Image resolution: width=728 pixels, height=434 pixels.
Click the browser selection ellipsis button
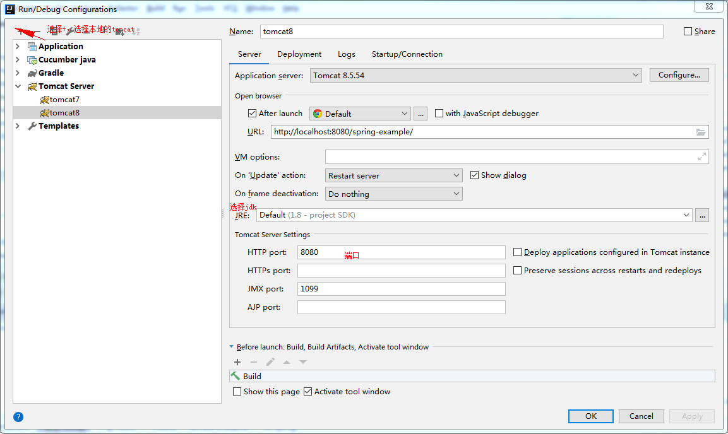tap(420, 114)
